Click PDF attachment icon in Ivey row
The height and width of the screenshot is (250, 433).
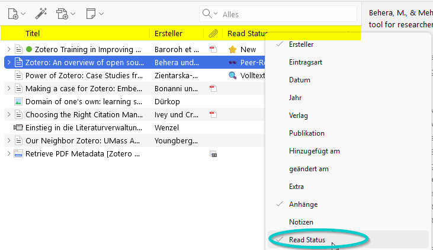point(213,114)
